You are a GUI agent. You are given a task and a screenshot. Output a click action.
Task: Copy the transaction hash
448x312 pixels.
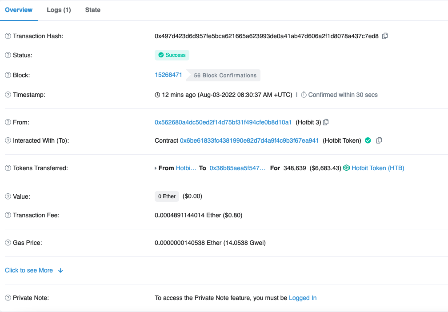point(384,36)
